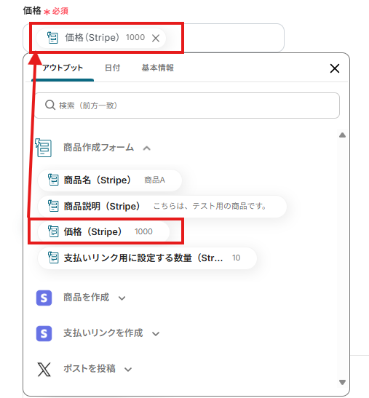Switch to the 日付 tab
Image resolution: width=369 pixels, height=398 pixels.
point(113,68)
